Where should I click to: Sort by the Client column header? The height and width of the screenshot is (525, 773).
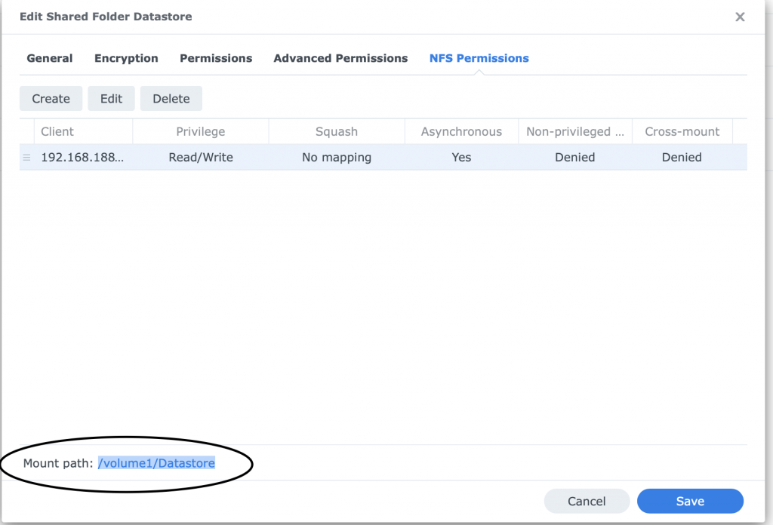point(57,131)
